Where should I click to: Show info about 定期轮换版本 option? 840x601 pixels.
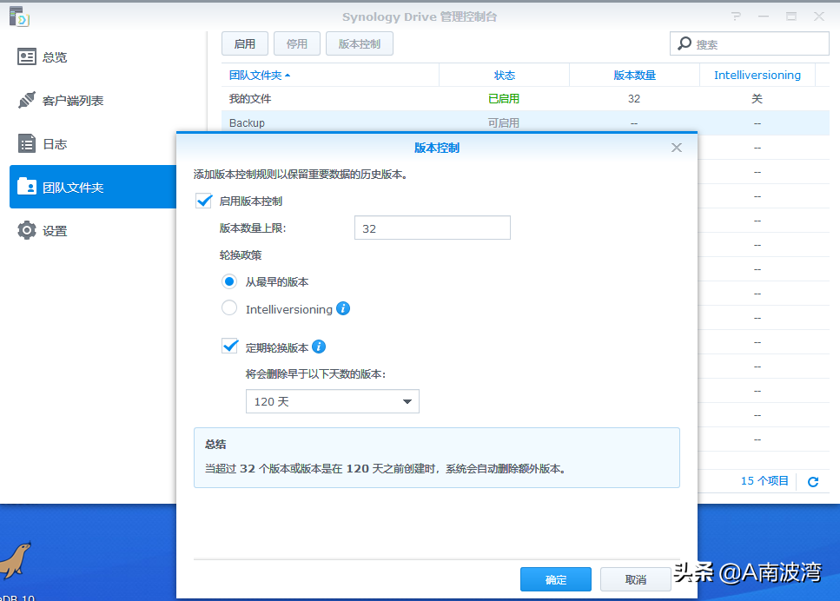coord(319,347)
